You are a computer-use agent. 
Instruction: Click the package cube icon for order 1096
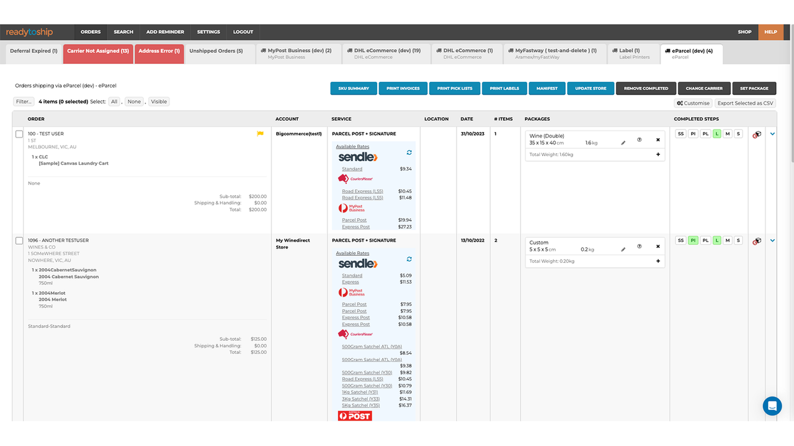(757, 240)
